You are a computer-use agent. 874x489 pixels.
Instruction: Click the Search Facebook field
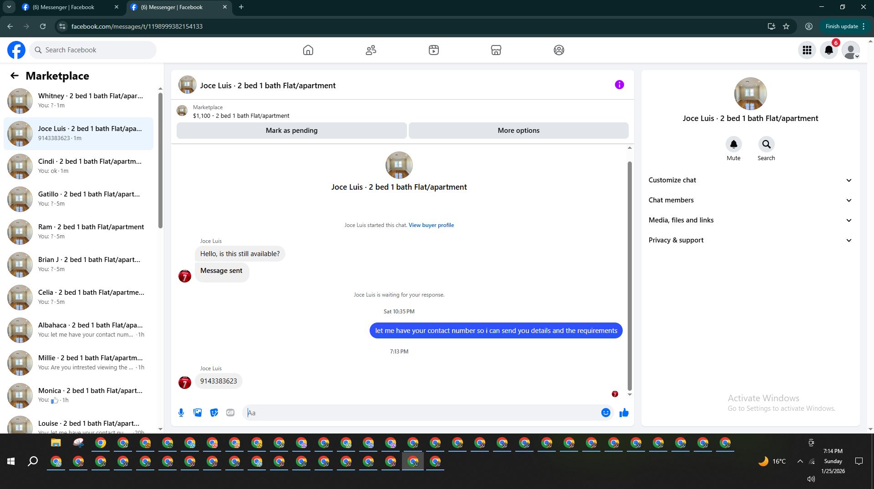tap(93, 50)
